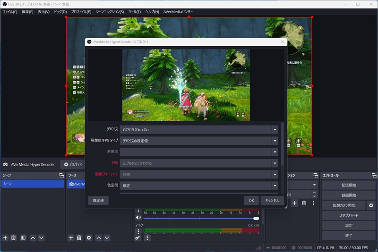
Task: Reset with 既定値 button
Action: tap(98, 201)
